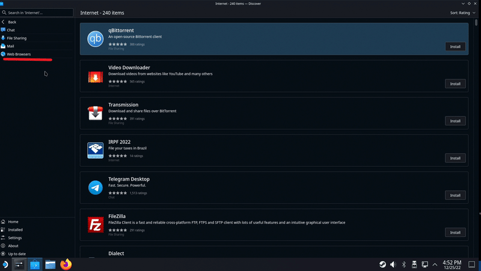
Task: Click the display network tray icon
Action: 425,264
